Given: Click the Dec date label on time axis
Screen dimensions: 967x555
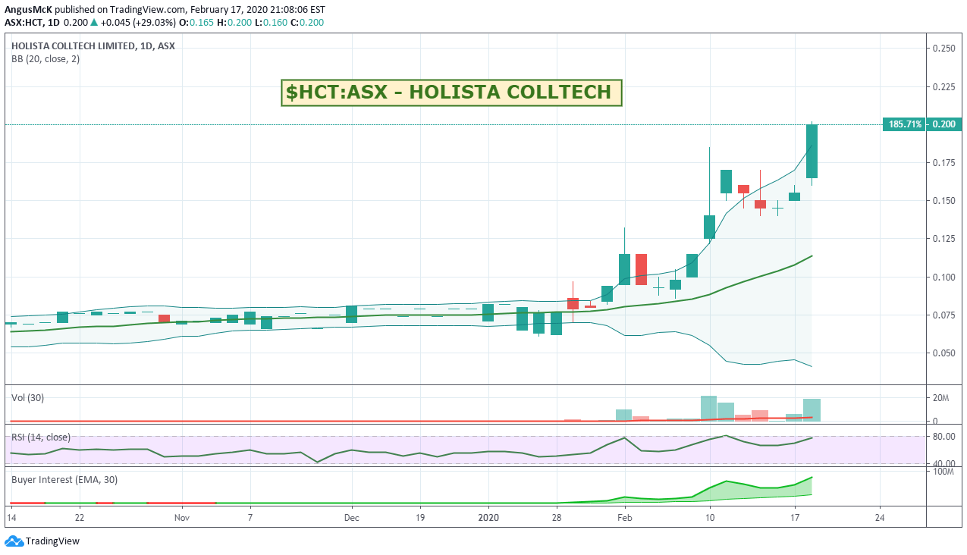Looking at the screenshot, I should (x=352, y=517).
